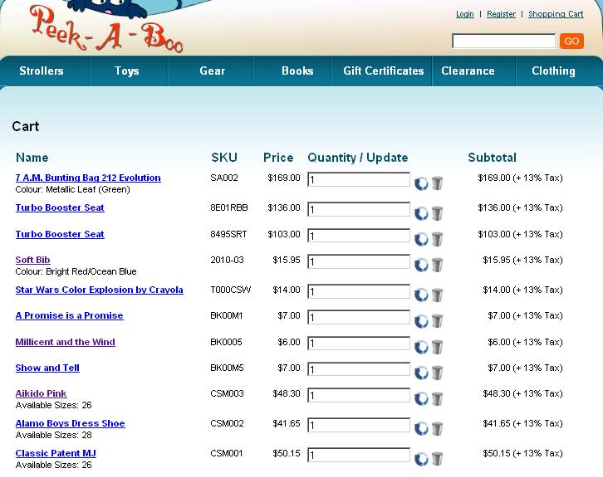This screenshot has height=478, width=603.
Task: Click the Peek-A-Boo logo
Action: 105,27
